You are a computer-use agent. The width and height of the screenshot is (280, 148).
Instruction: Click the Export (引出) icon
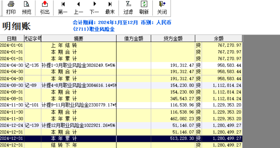pos(45,8)
